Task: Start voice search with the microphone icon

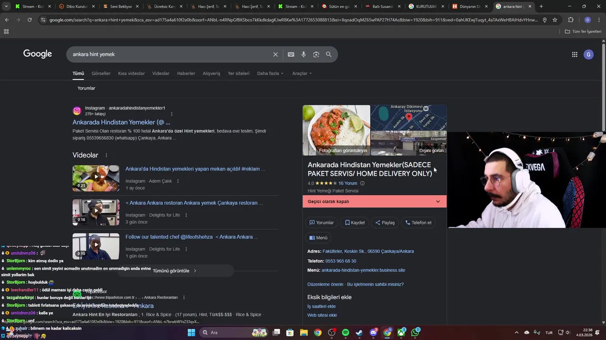Action: point(303,54)
